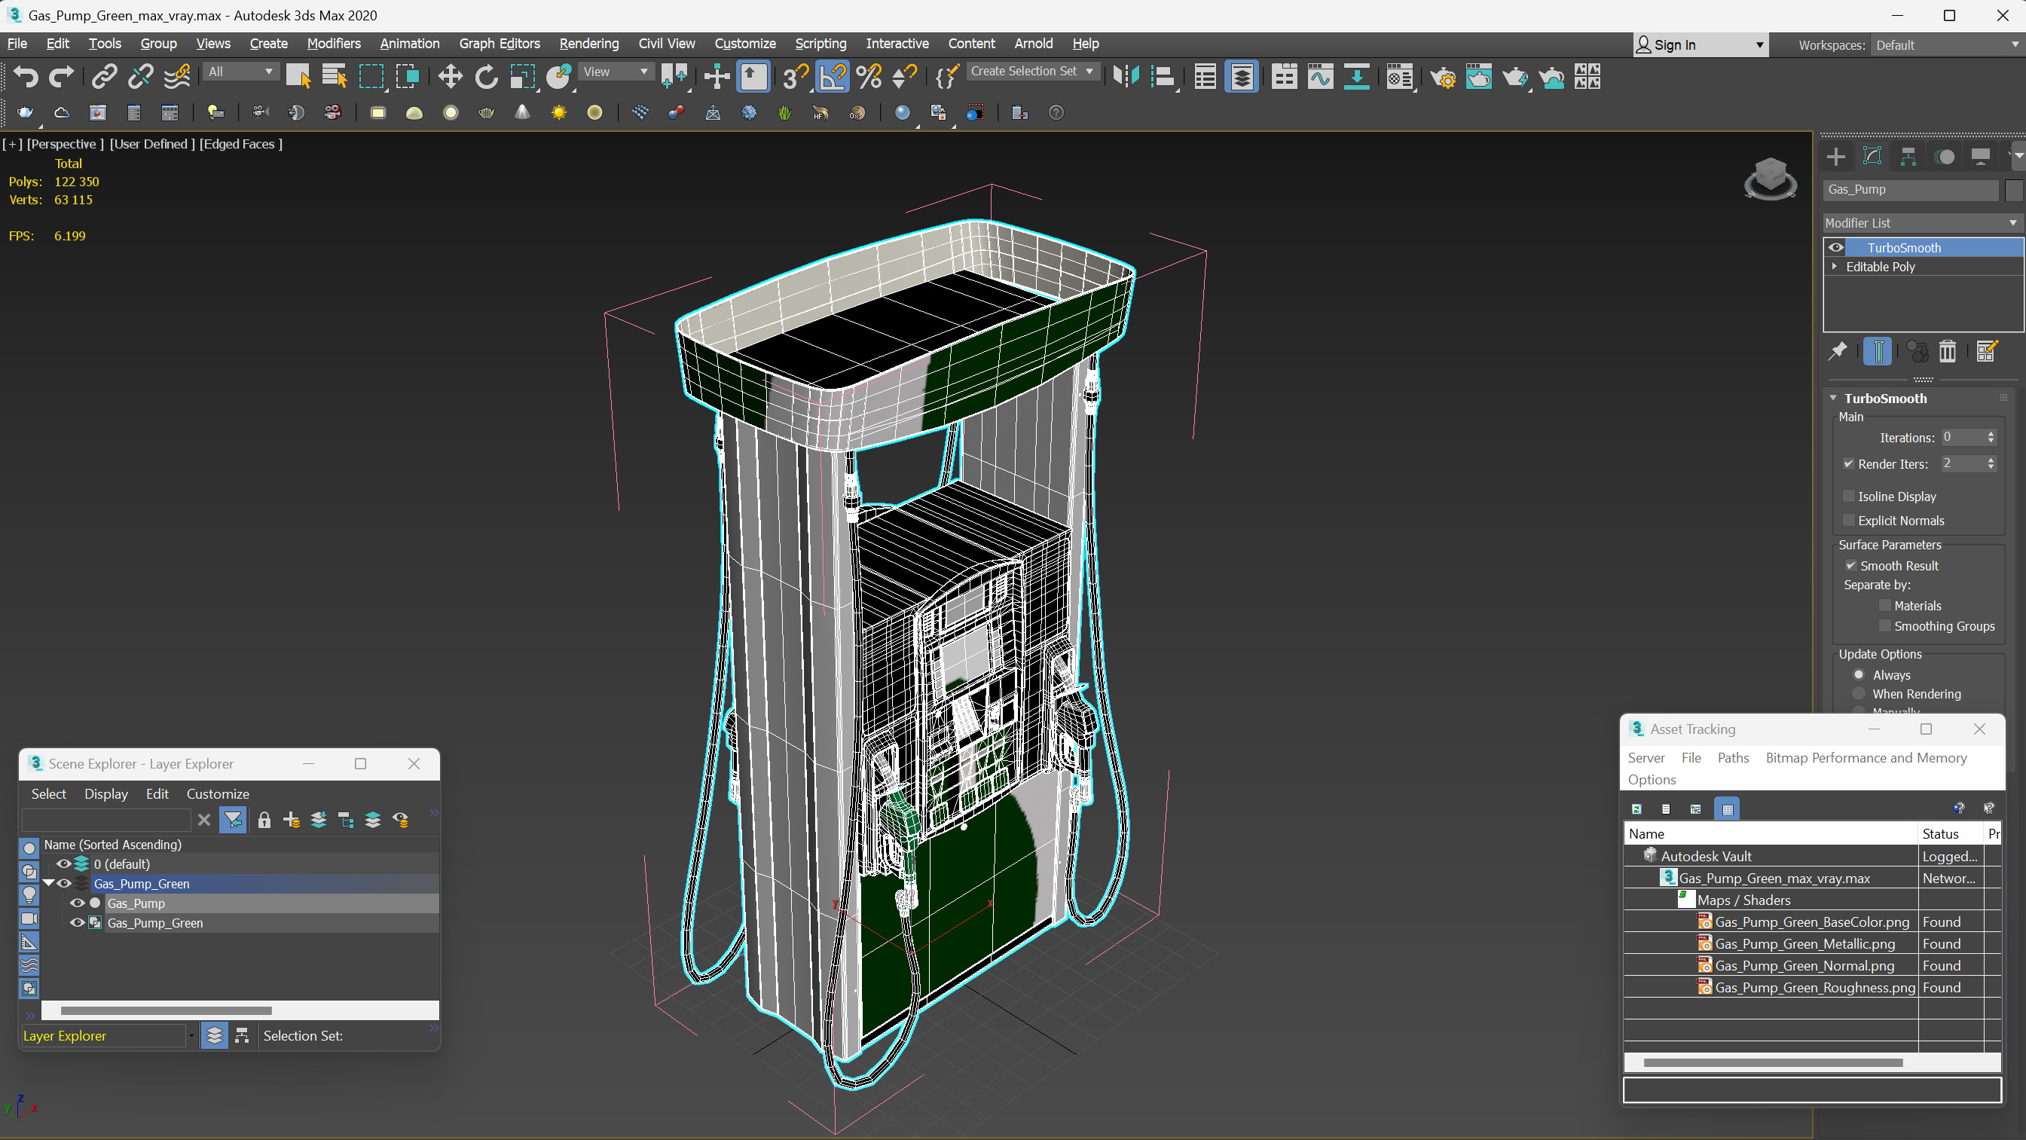
Task: Choose the Select and Rotate tool
Action: [486, 76]
